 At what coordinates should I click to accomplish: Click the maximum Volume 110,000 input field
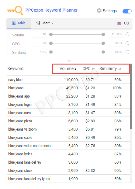(x=115, y=34)
